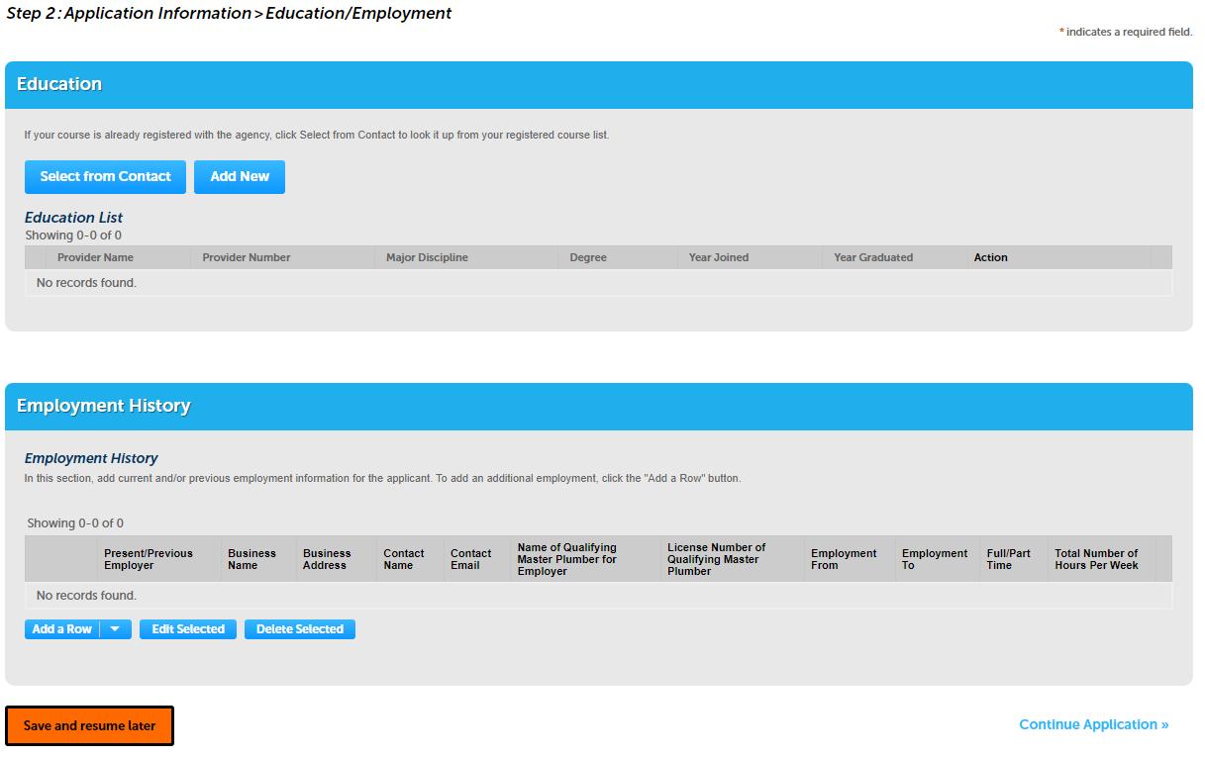Sort by Provider Name column header
The width and height of the screenshot is (1205, 757).
click(x=95, y=257)
